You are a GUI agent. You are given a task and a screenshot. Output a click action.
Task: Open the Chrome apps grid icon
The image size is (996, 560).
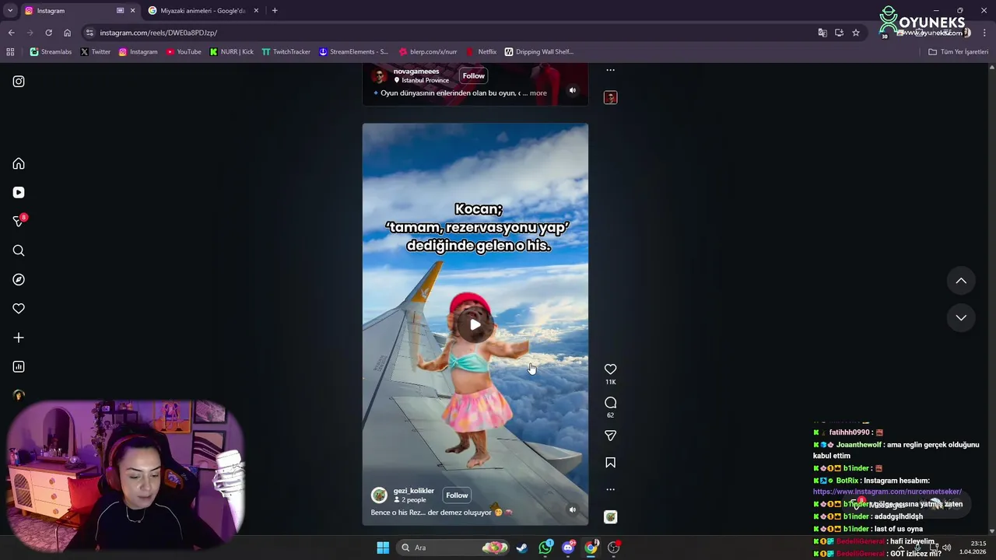[x=10, y=52]
